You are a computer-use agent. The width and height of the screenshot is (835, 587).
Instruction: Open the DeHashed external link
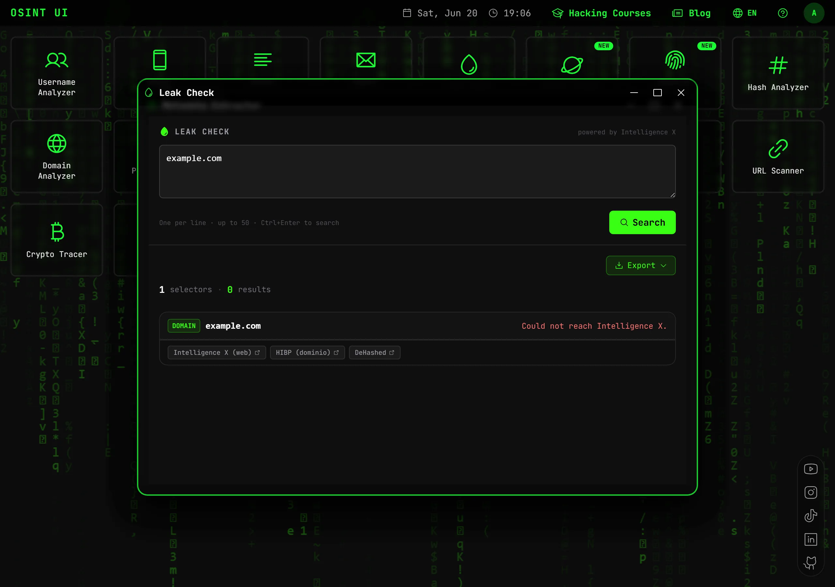pyautogui.click(x=374, y=353)
